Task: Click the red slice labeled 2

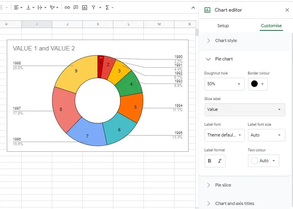Action: [x=108, y=65]
